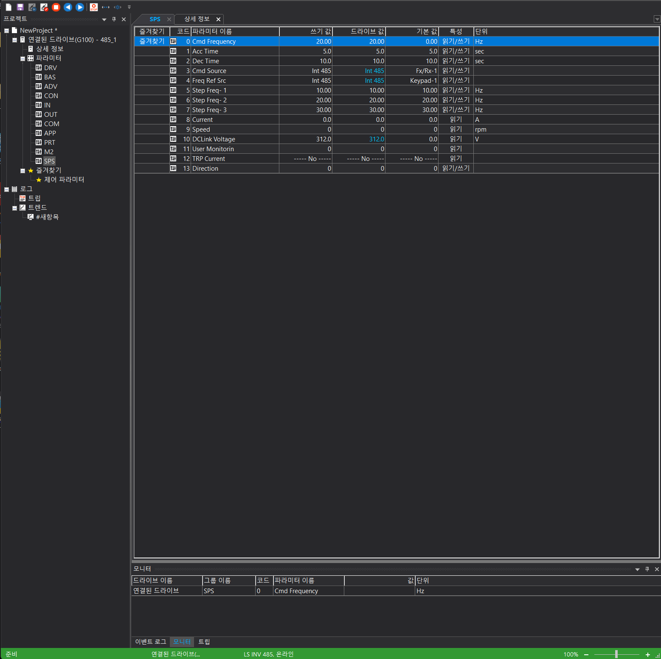Image resolution: width=661 pixels, height=659 pixels.
Task: Select the parameter edit pencil icon
Action: click(x=44, y=7)
